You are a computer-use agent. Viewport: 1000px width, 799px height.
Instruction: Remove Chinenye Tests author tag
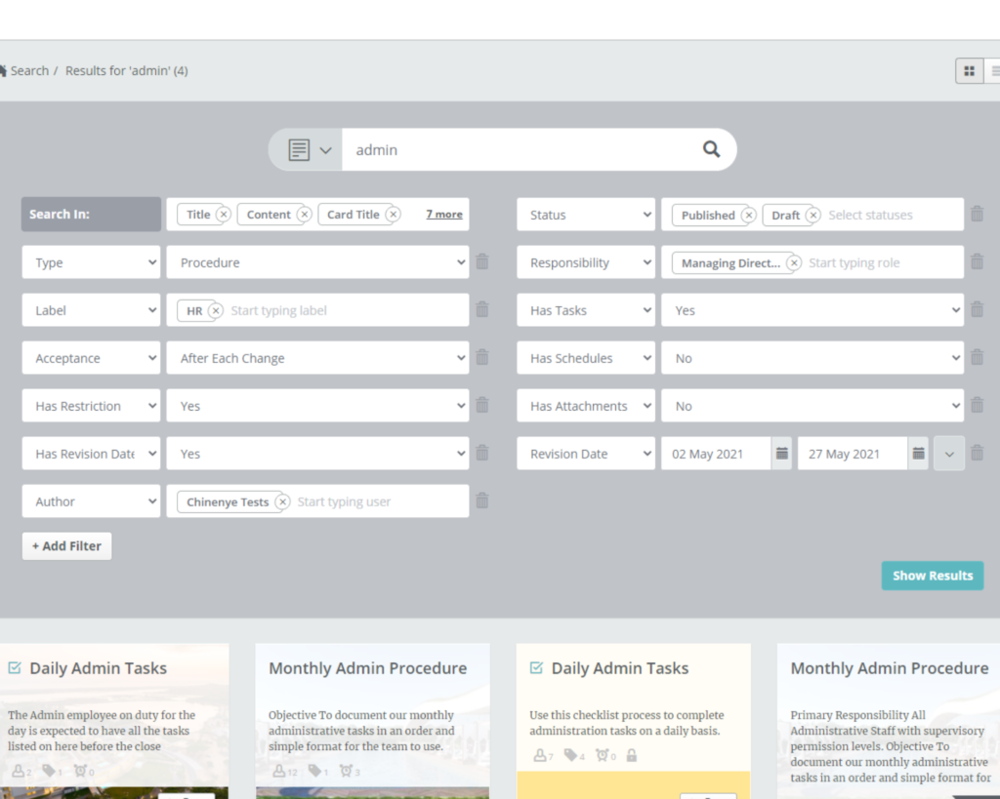pos(282,502)
